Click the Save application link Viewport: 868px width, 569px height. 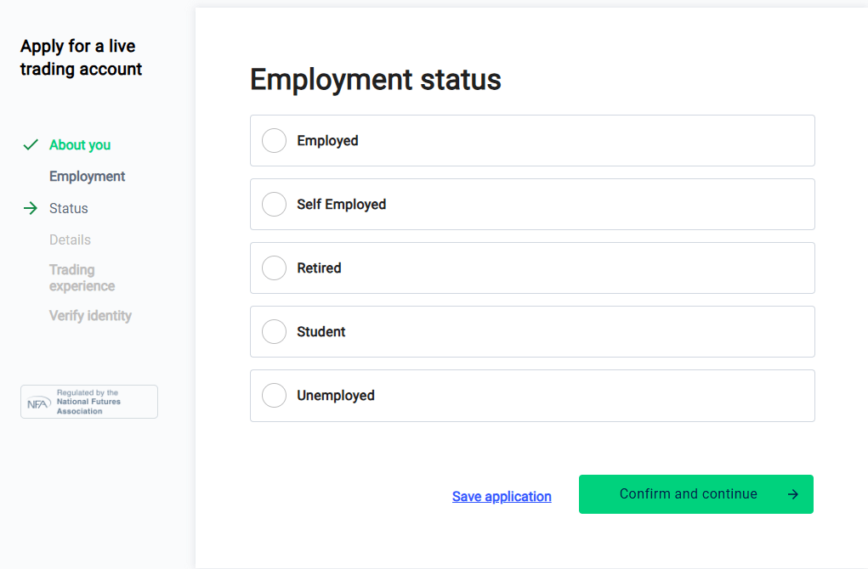(502, 497)
